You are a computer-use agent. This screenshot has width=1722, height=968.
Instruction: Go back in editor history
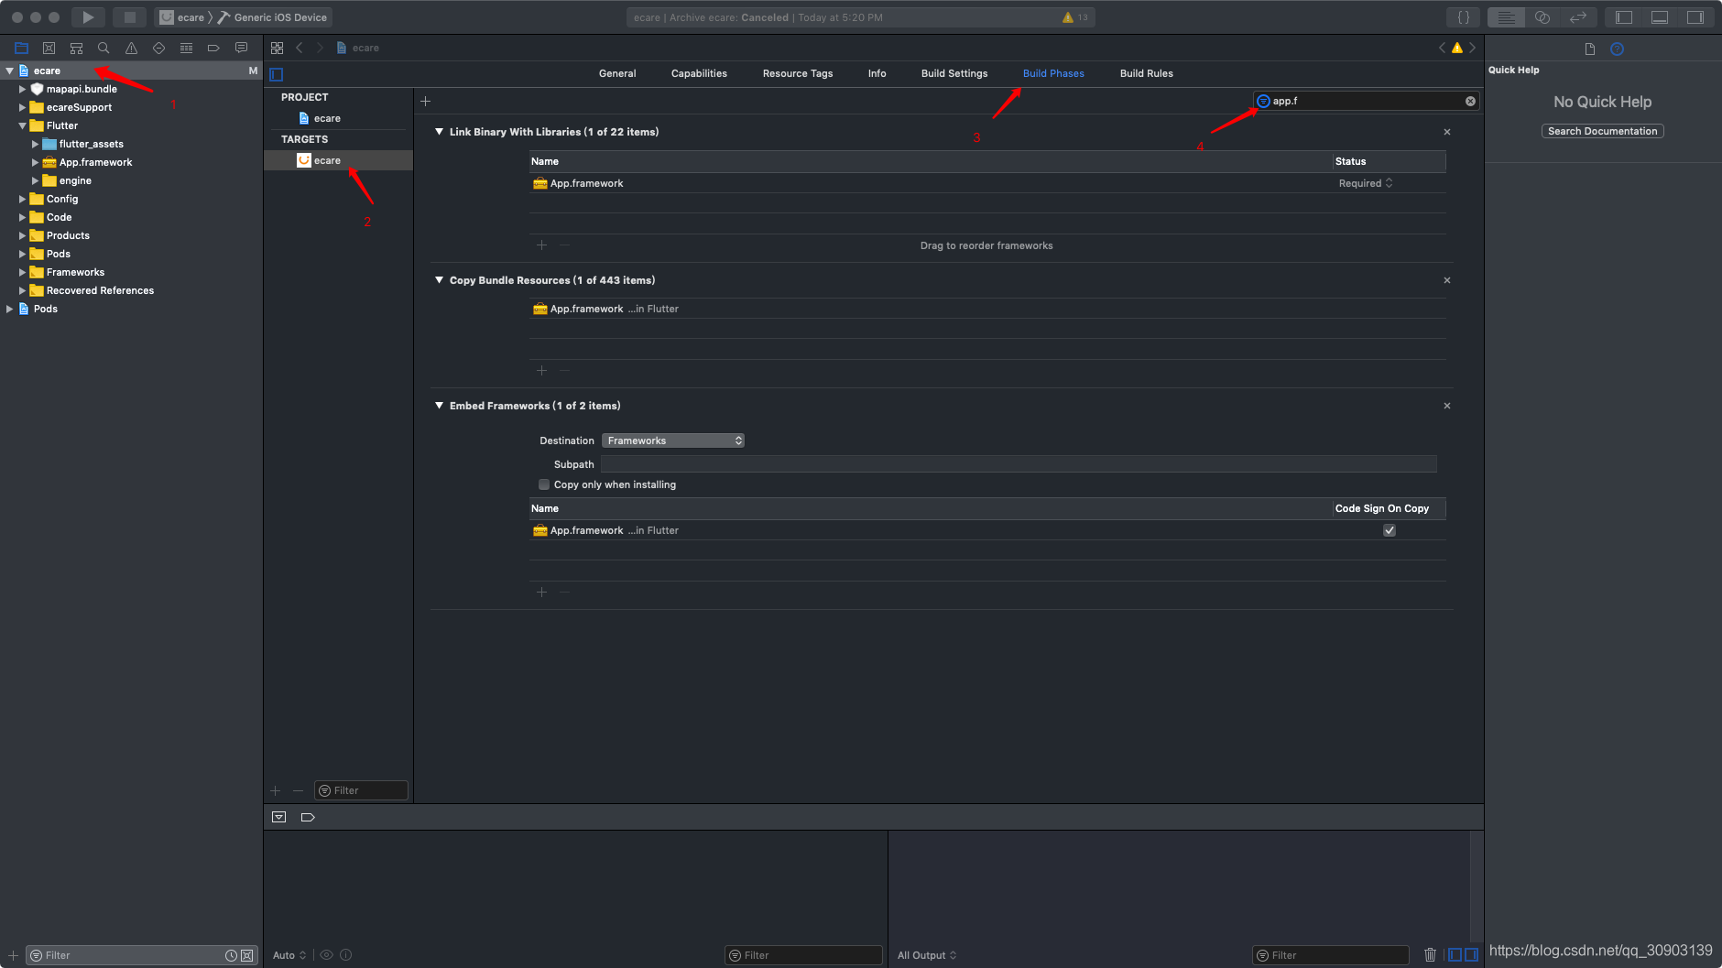tap(300, 48)
